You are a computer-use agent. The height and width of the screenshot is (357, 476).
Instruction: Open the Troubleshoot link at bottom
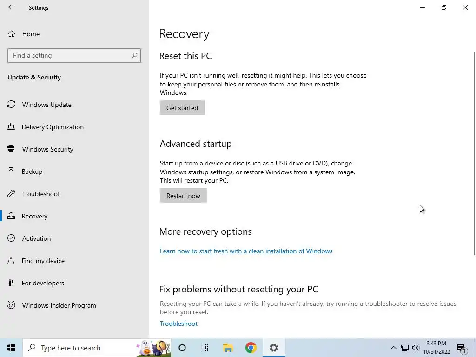pyautogui.click(x=178, y=324)
